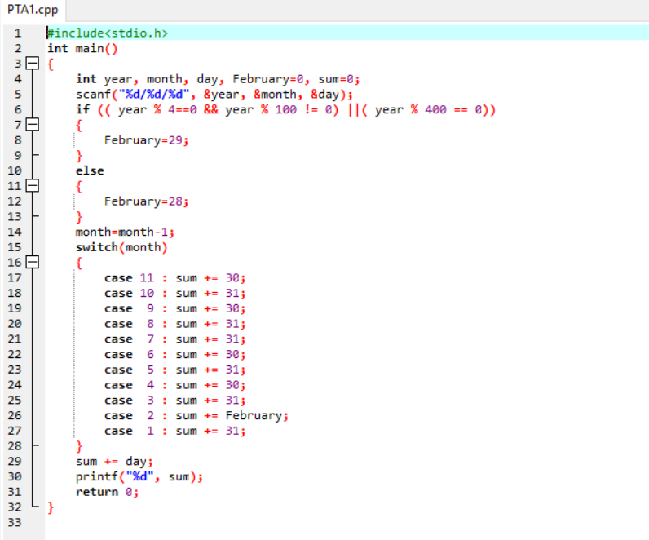Click line number 29 in the gutter
The height and width of the screenshot is (540, 649).
(x=15, y=462)
